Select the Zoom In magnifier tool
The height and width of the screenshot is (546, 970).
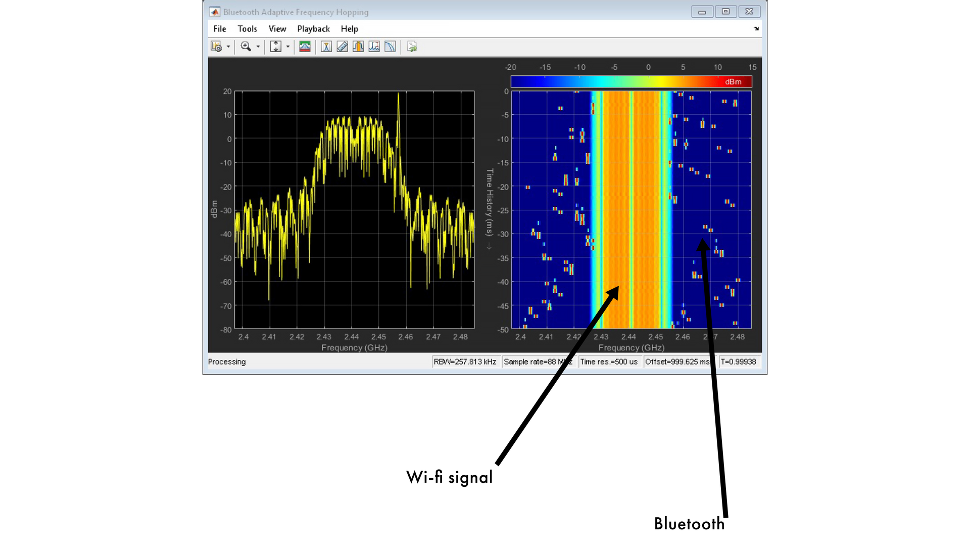[246, 47]
